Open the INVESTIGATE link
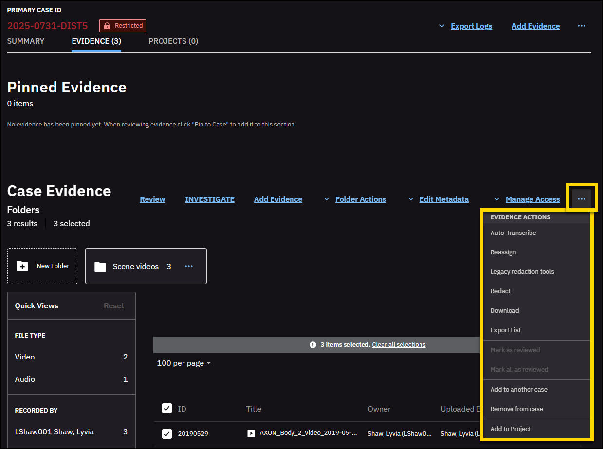The height and width of the screenshot is (449, 603). 209,199
